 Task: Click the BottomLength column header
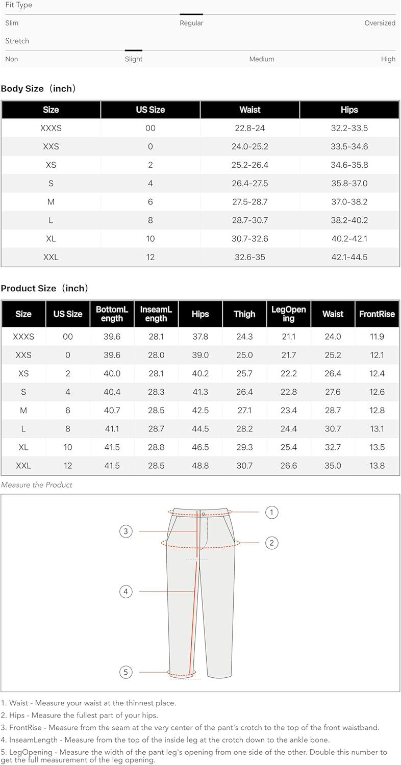[112, 314]
